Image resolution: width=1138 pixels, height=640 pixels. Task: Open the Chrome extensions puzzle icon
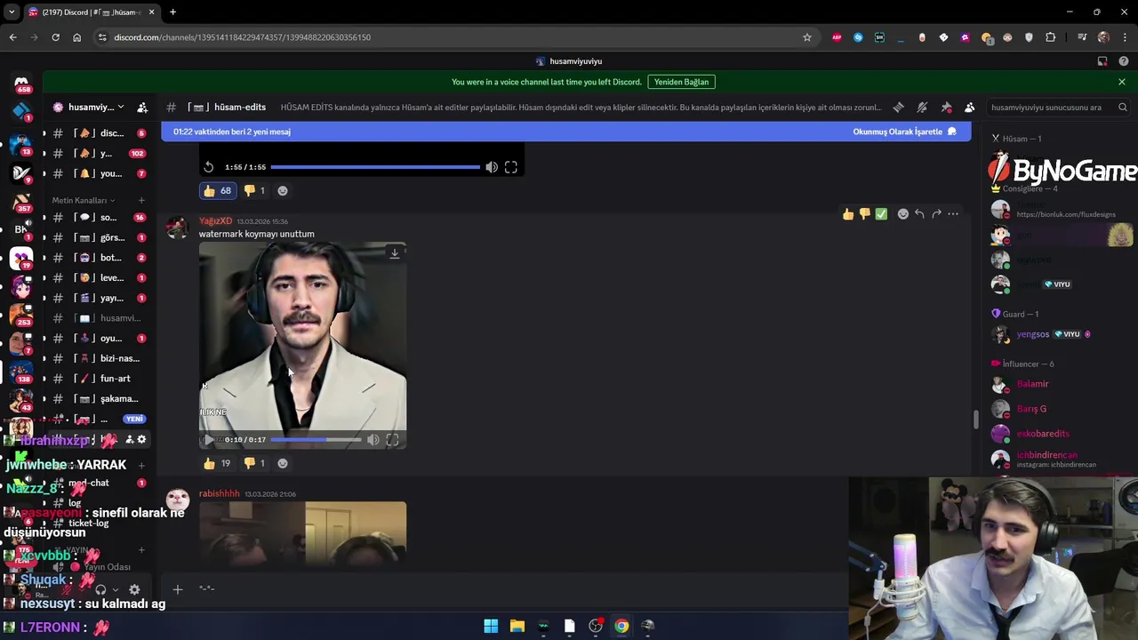point(1051,37)
